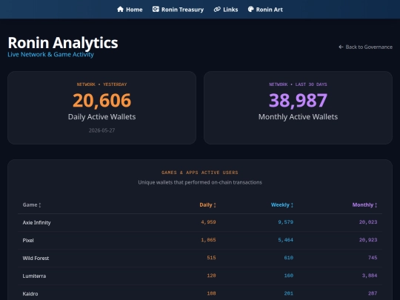The height and width of the screenshot is (300, 400).
Task: Click the sort arrows next to Weekly
Action: [292, 205]
